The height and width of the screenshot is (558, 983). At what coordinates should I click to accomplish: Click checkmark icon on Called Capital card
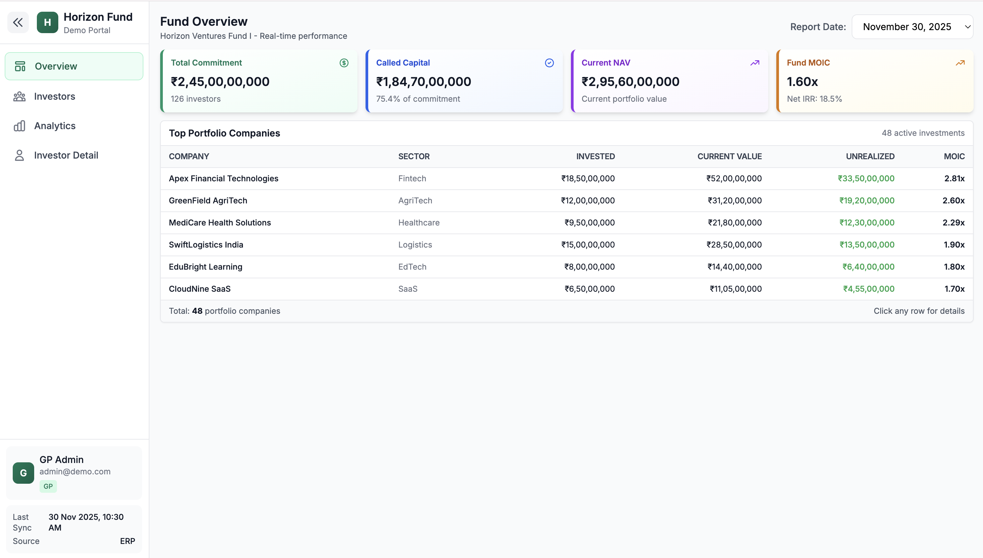[549, 63]
